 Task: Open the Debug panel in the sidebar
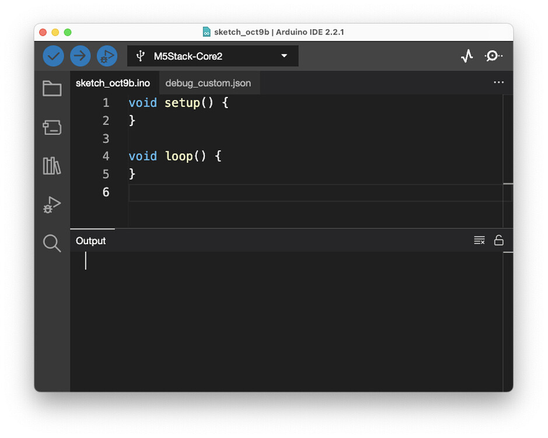click(52, 205)
